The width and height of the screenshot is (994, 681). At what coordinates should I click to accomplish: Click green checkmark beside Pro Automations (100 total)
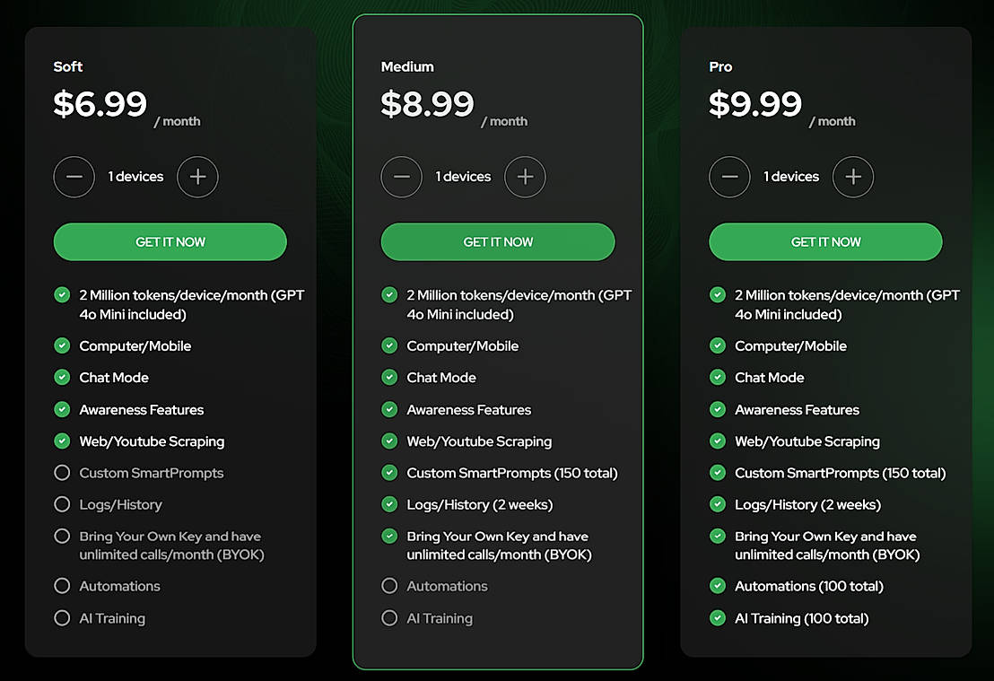[x=718, y=586]
